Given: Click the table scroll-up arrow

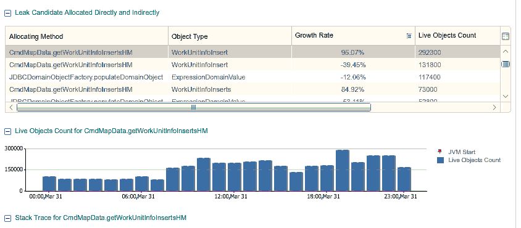Looking at the screenshot, I should pos(506,51).
